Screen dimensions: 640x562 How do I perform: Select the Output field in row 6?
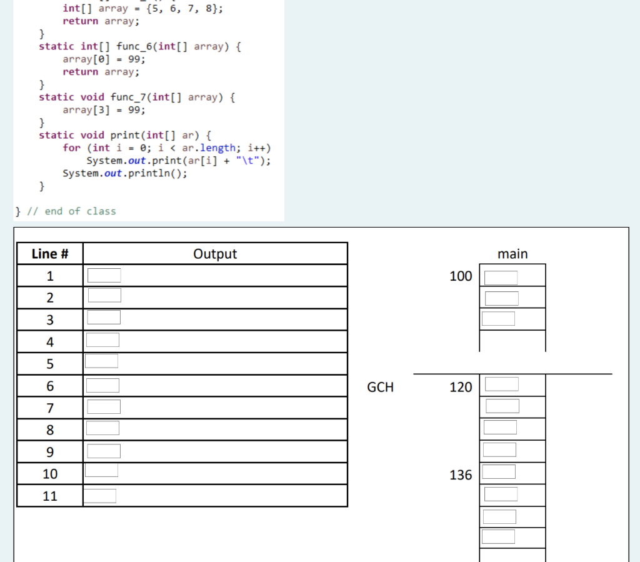coord(103,386)
